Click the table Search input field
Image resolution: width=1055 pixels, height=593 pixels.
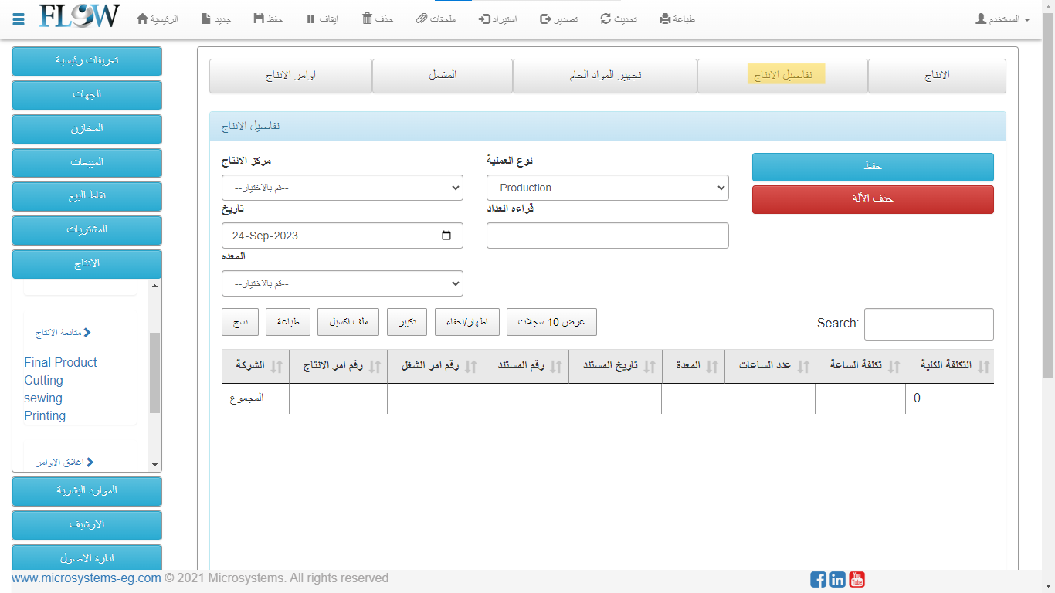pos(928,324)
